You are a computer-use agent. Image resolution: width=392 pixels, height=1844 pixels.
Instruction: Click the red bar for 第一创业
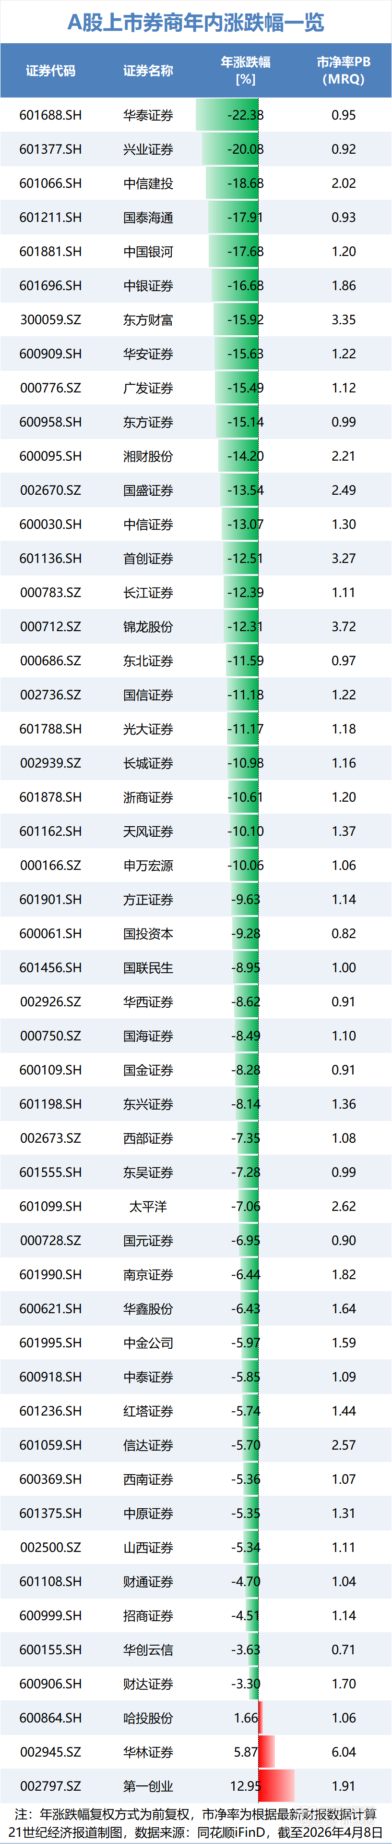coord(276,1785)
